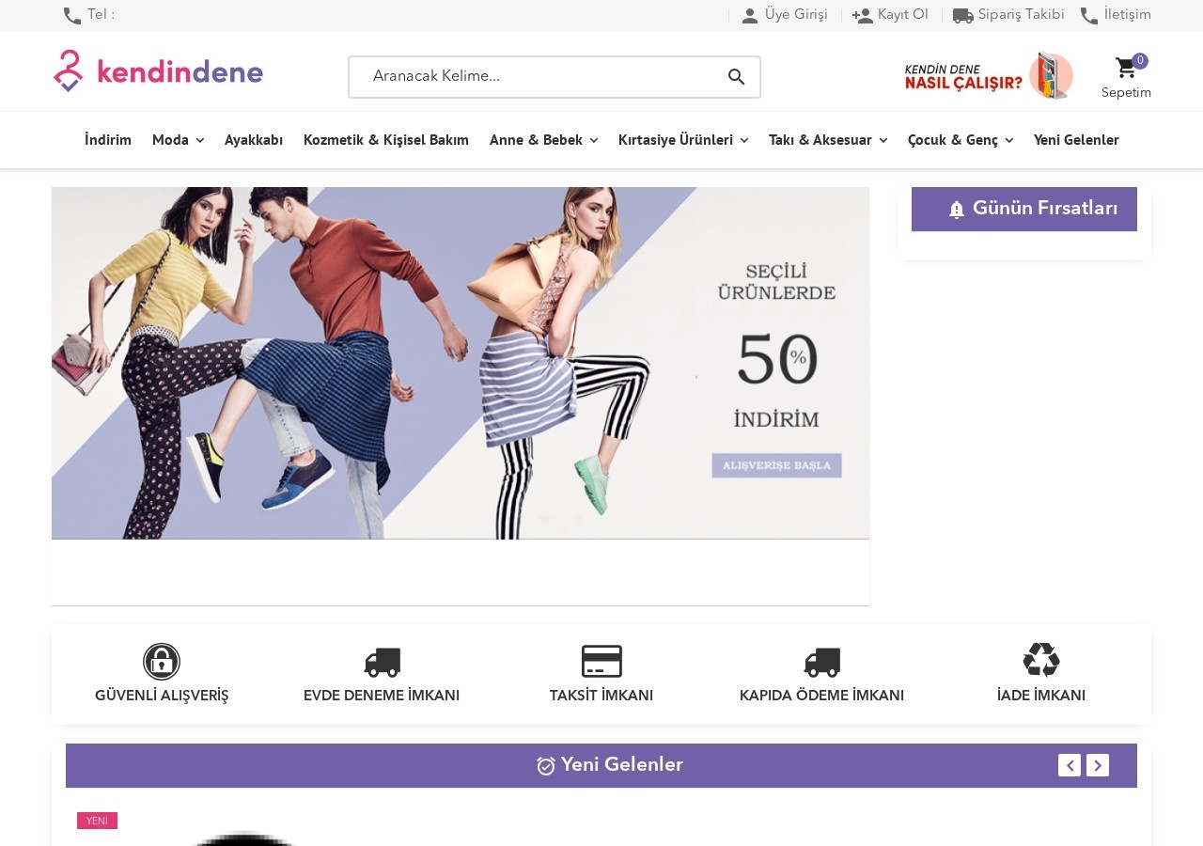Click the Alışverişe Başla banner button
The image size is (1203, 846).
pyautogui.click(x=776, y=465)
